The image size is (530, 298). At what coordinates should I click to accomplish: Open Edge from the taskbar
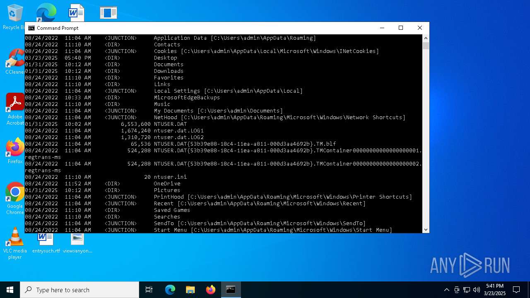(170, 290)
